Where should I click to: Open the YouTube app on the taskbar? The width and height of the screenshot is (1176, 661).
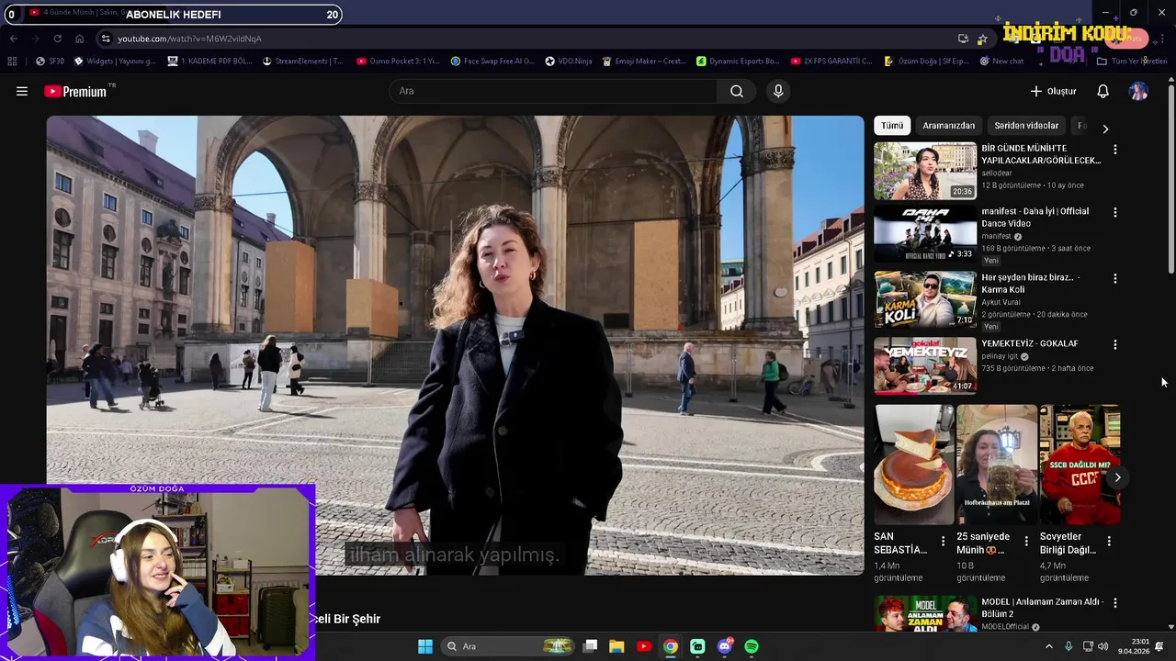644,646
